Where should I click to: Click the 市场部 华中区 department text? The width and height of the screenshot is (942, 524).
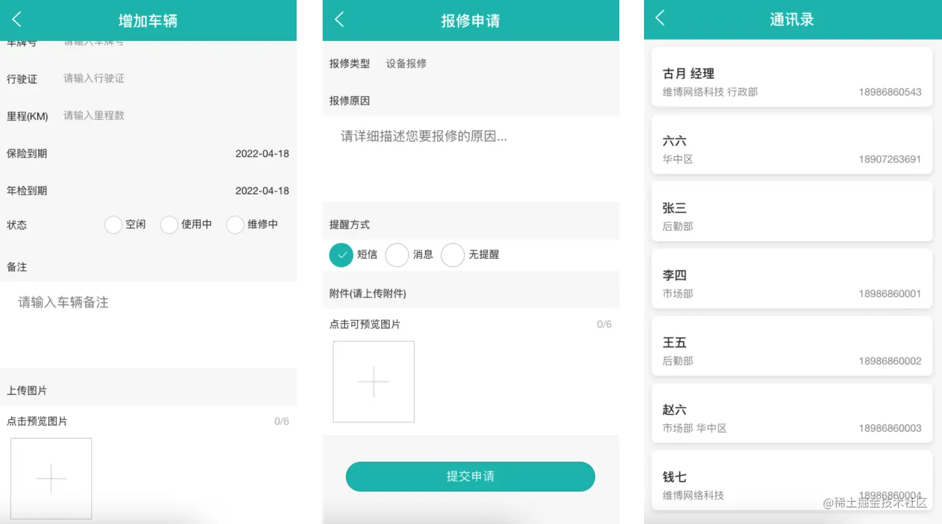click(695, 428)
